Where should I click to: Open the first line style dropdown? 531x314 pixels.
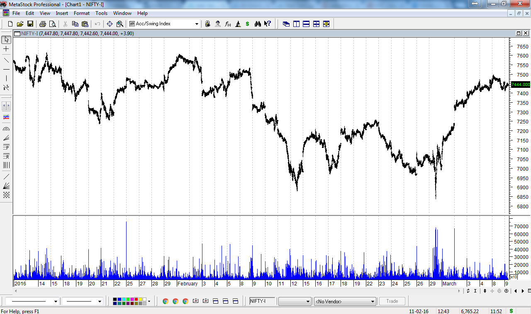coord(56,302)
